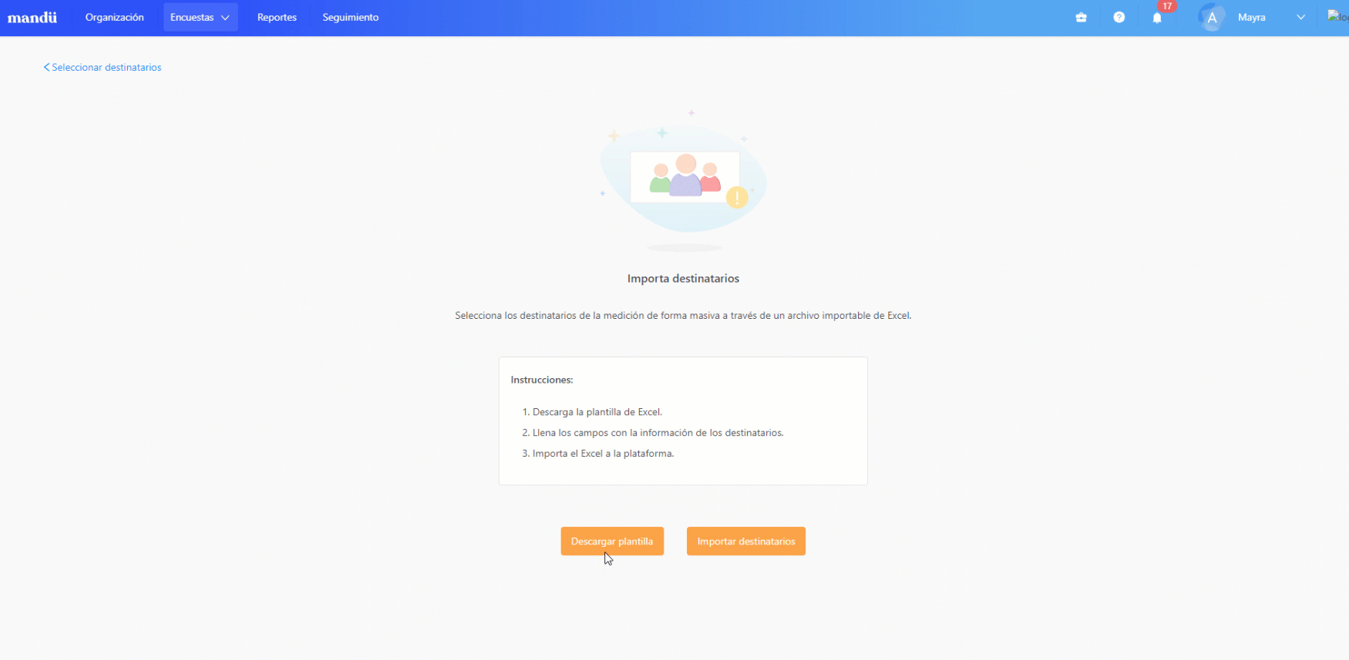
Task: Open the help question mark icon
Action: coord(1119,18)
